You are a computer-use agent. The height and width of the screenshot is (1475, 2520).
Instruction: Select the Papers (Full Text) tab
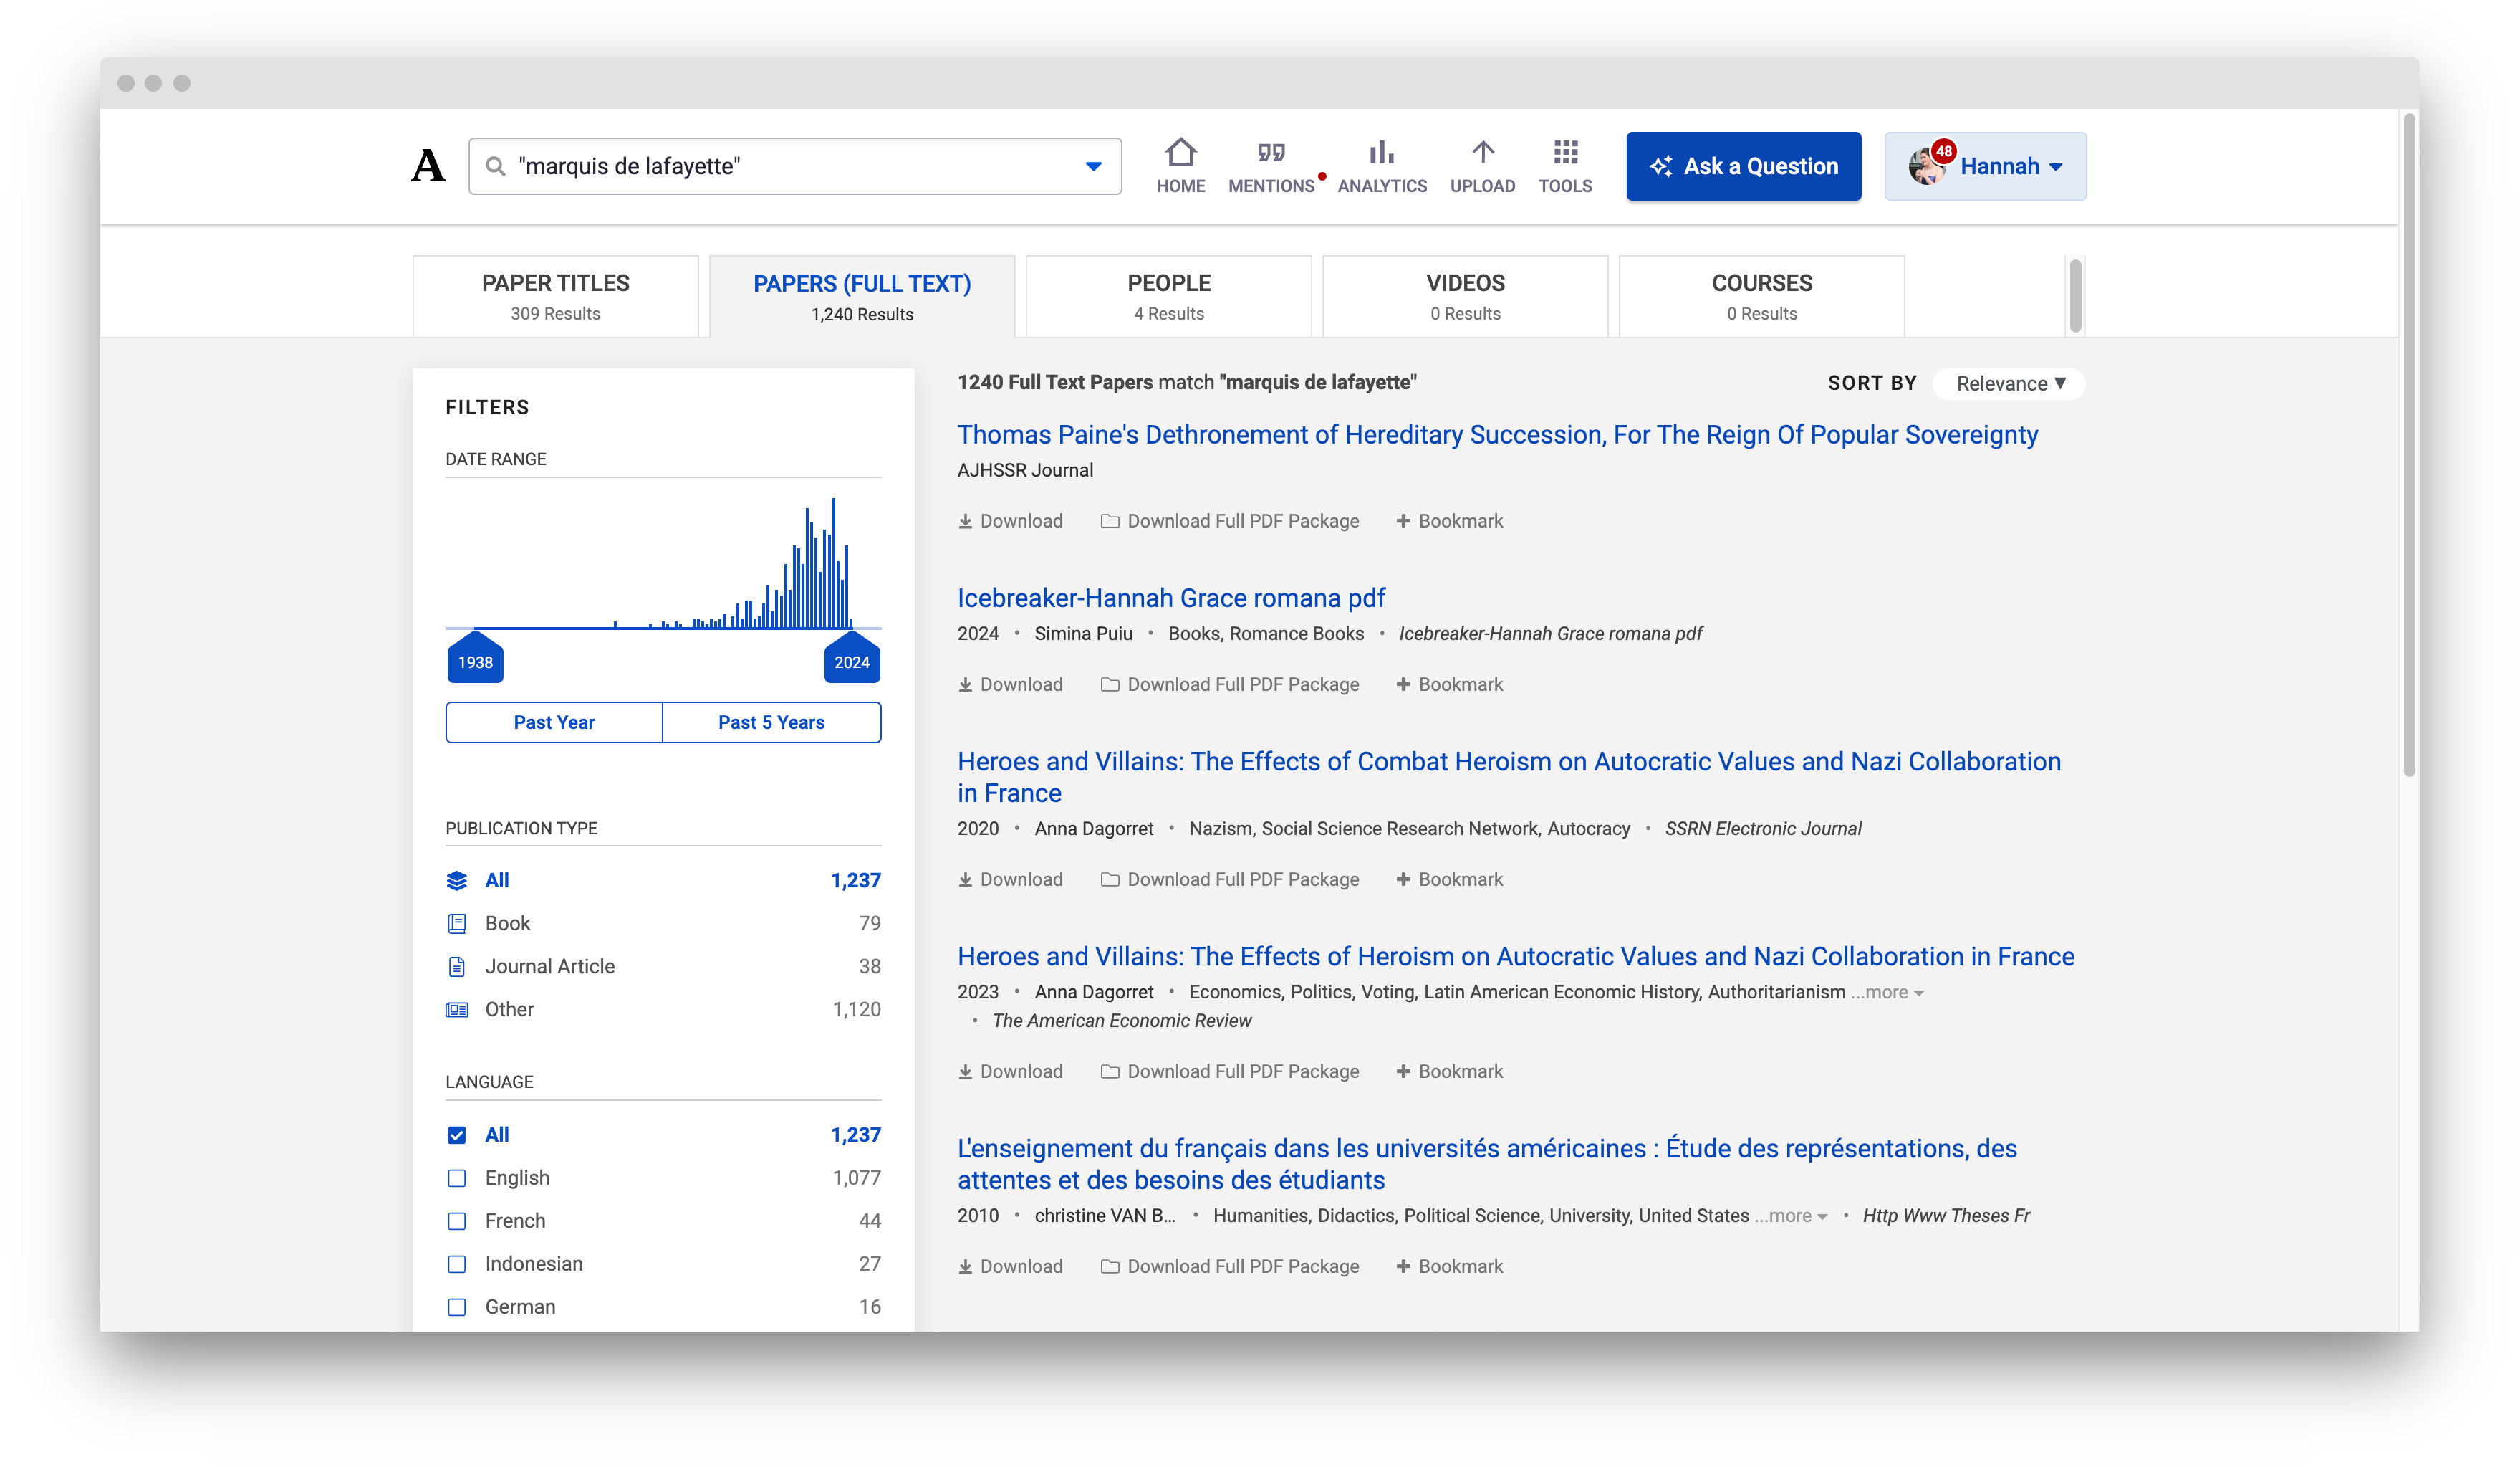(x=862, y=296)
